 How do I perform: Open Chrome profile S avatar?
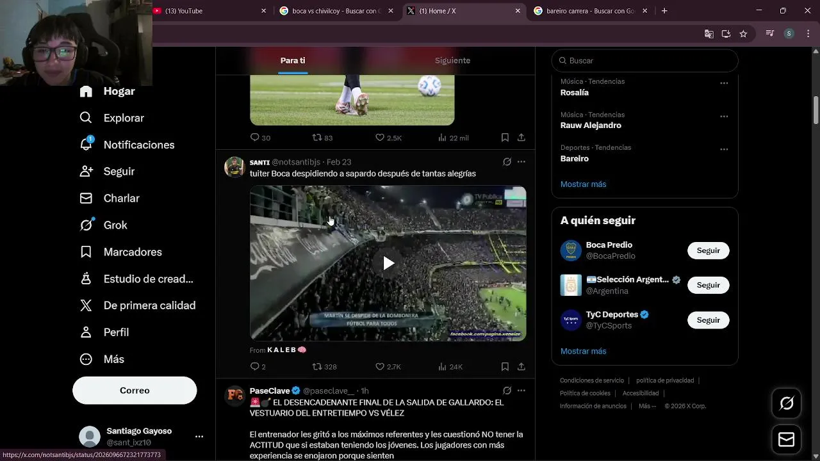pyautogui.click(x=789, y=34)
